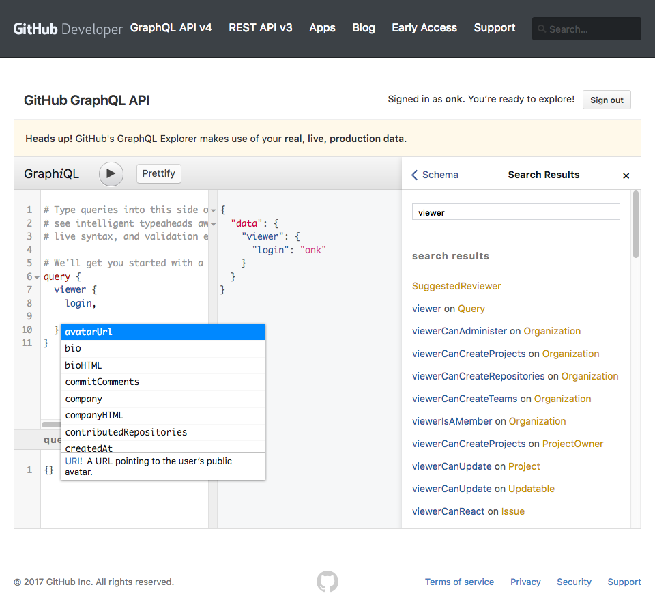Click the schema search field containing viewer
The width and height of the screenshot is (655, 613).
click(x=516, y=212)
